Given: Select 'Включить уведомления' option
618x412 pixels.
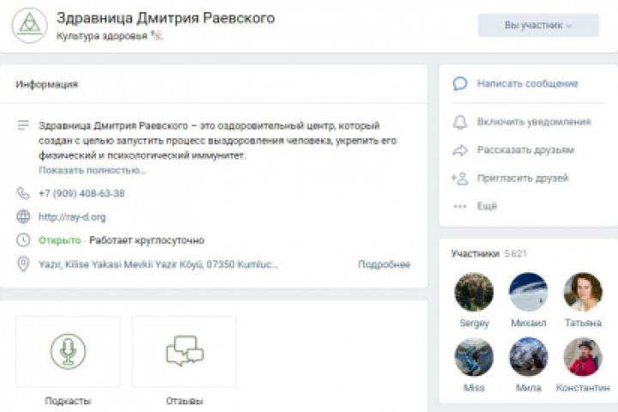Looking at the screenshot, I should pyautogui.click(x=534, y=122).
